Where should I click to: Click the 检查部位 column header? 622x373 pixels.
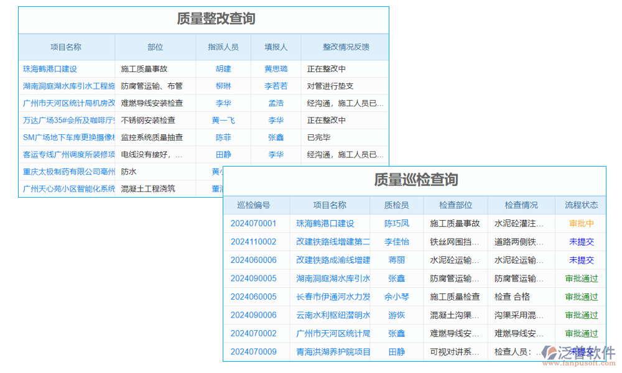pyautogui.click(x=455, y=205)
